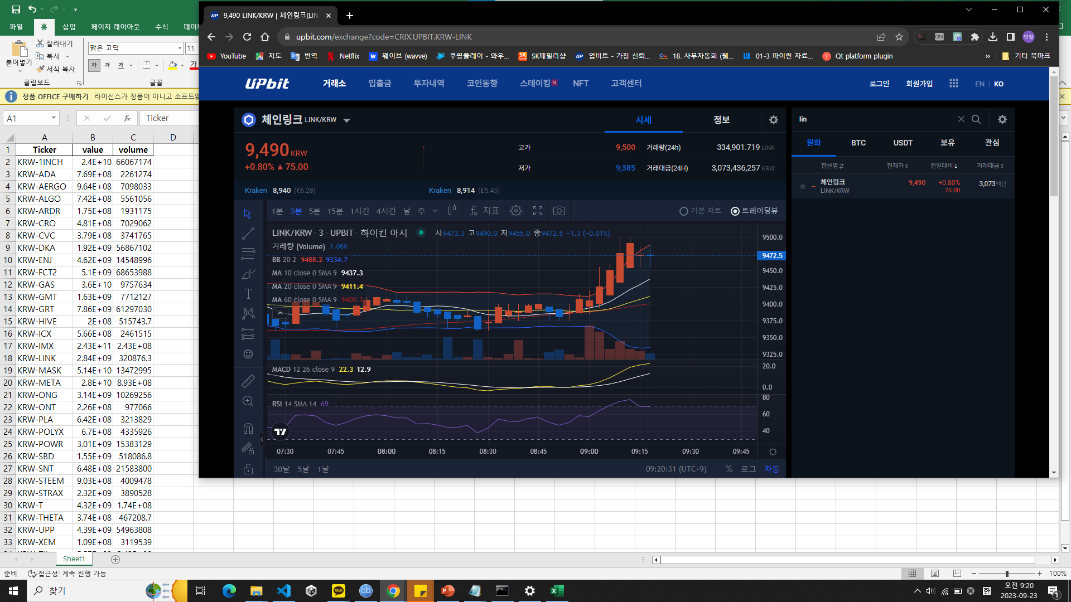Expand the 체인링크 LINK/KRW market dropdown
This screenshot has width=1071, height=602.
346,120
